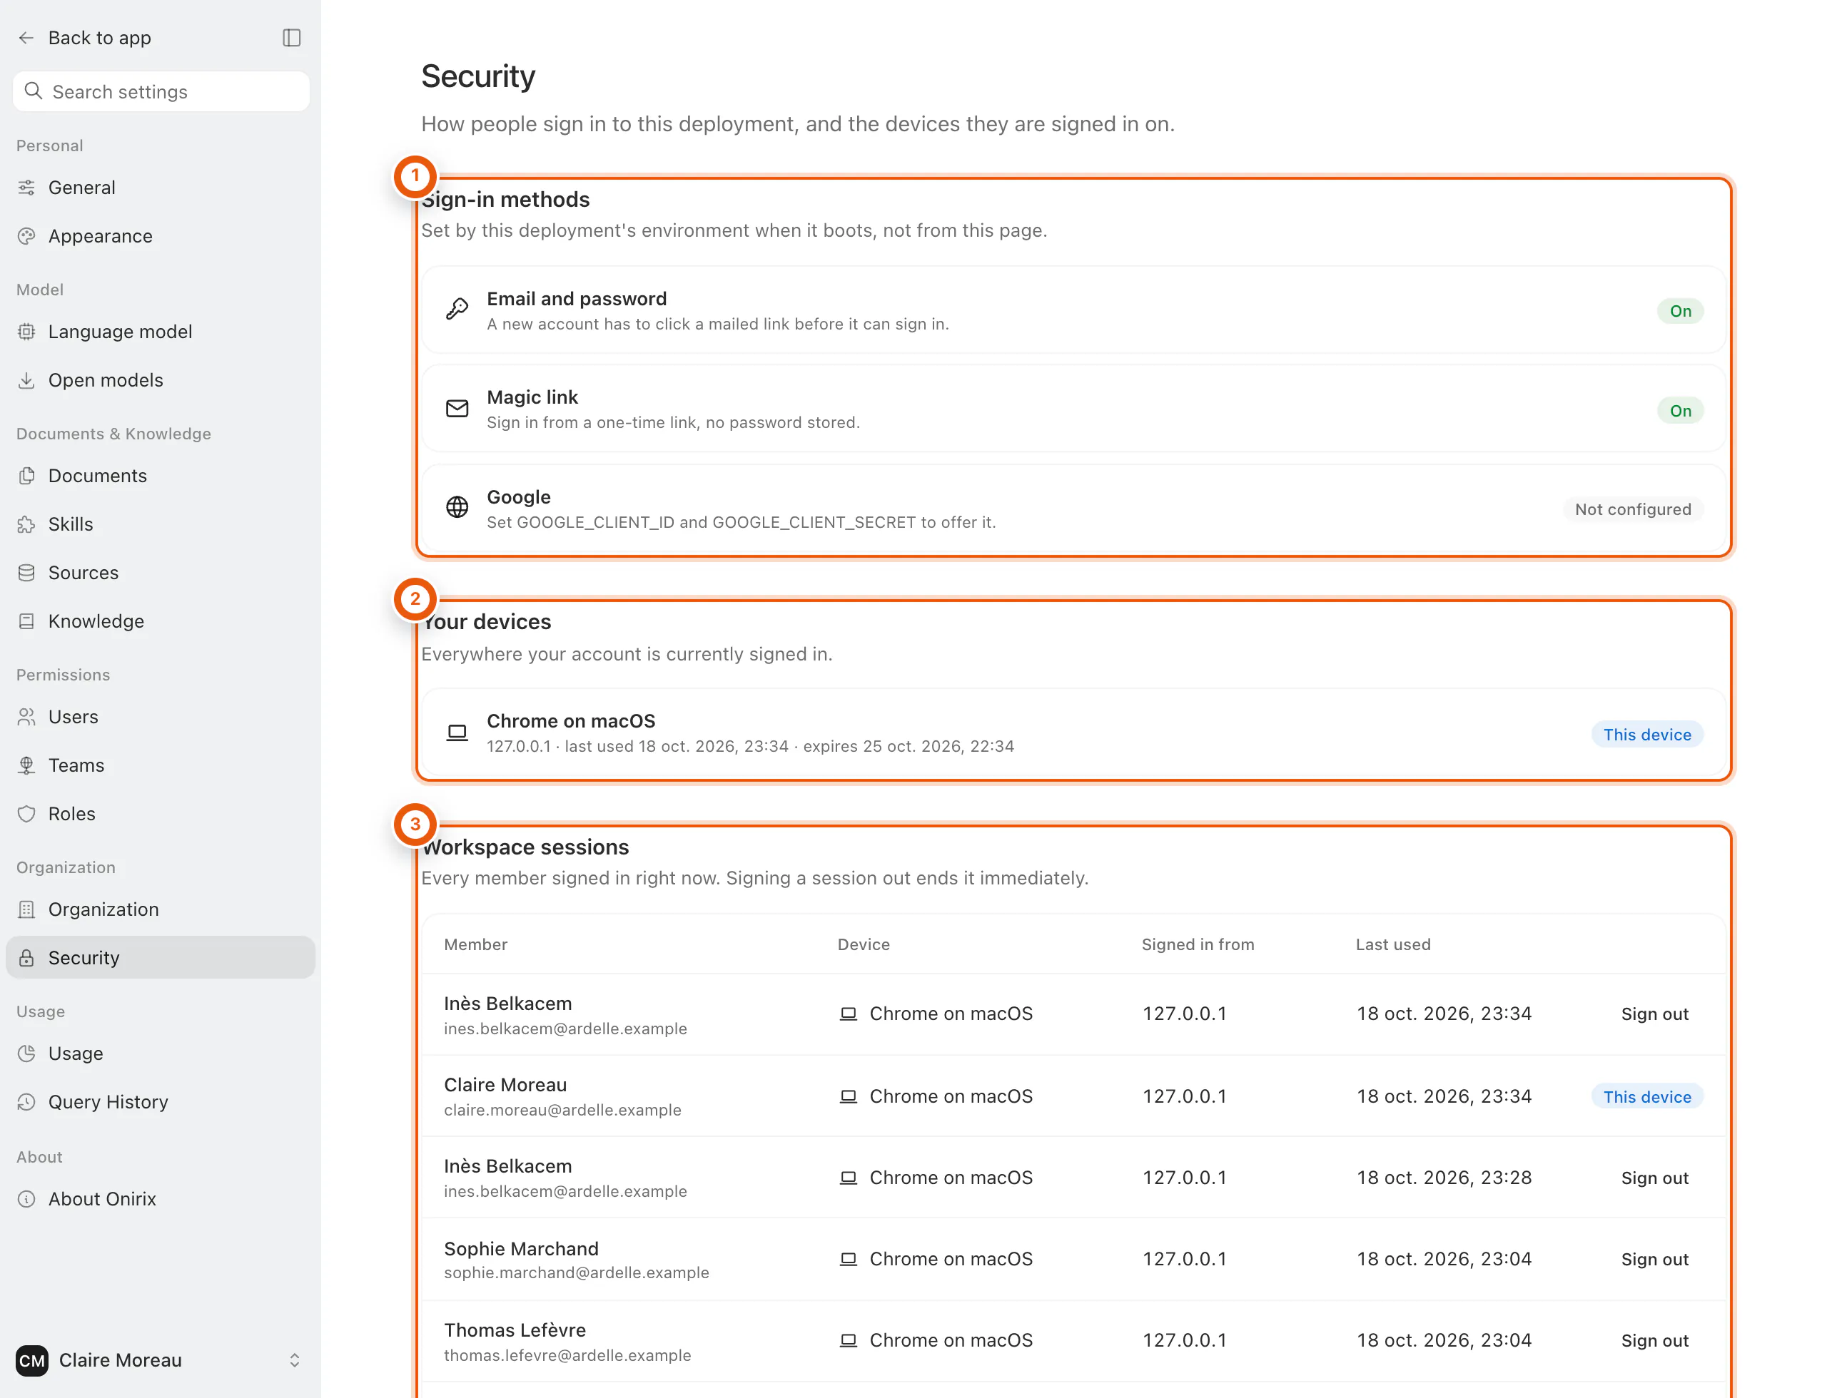Click sophie.marchand@ardelle.example email text
The width and height of the screenshot is (1827, 1398).
(x=576, y=1272)
